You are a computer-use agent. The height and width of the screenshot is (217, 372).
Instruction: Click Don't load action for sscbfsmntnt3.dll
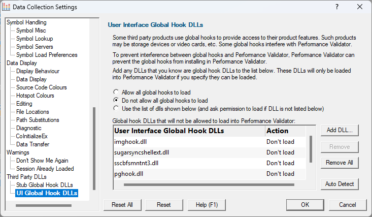(x=280, y=163)
